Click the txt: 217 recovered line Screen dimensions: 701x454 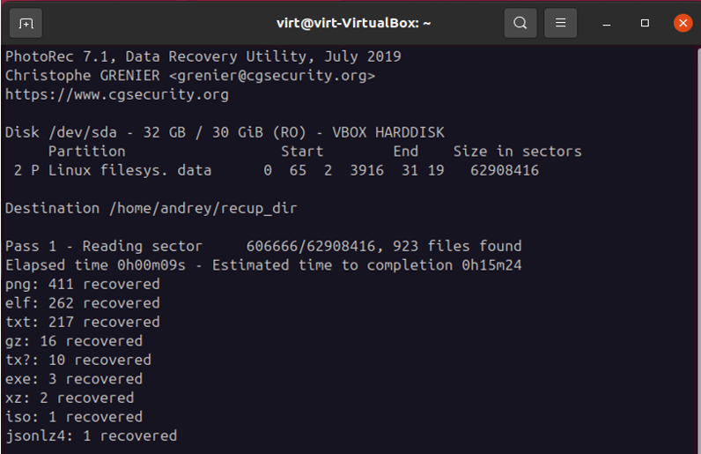82,322
